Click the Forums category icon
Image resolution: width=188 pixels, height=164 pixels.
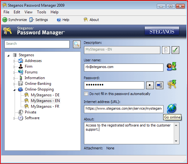(x=21, y=72)
